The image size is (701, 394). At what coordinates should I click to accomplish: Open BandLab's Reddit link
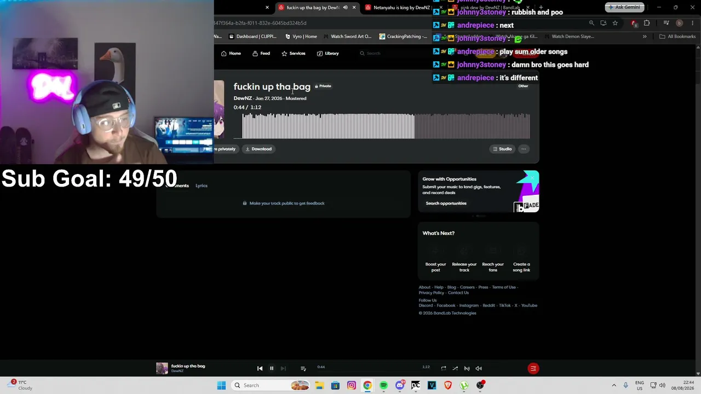pos(489,305)
